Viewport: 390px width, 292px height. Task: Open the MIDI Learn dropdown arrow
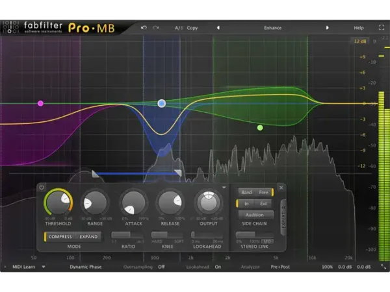tap(44, 267)
